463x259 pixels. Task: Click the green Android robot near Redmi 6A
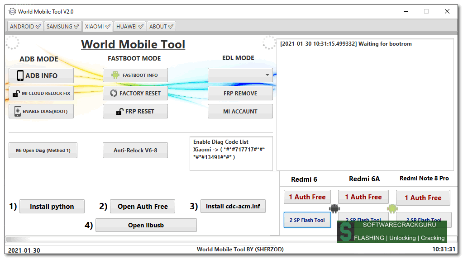(392, 208)
